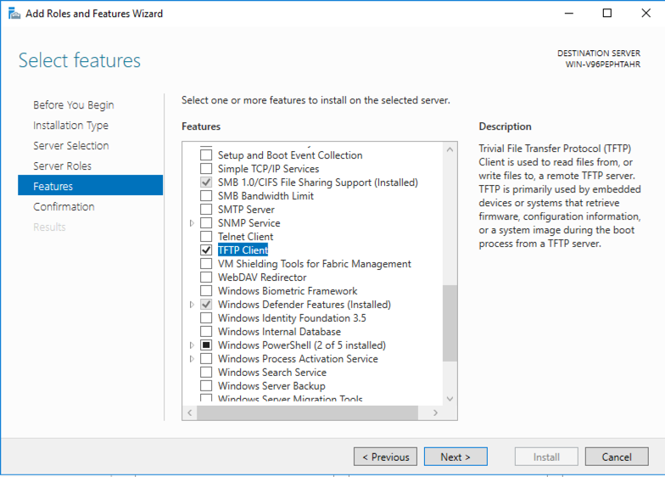Click the vertical scrollbar thumb in the features list
Screen dimensions: 665x477
450,323
